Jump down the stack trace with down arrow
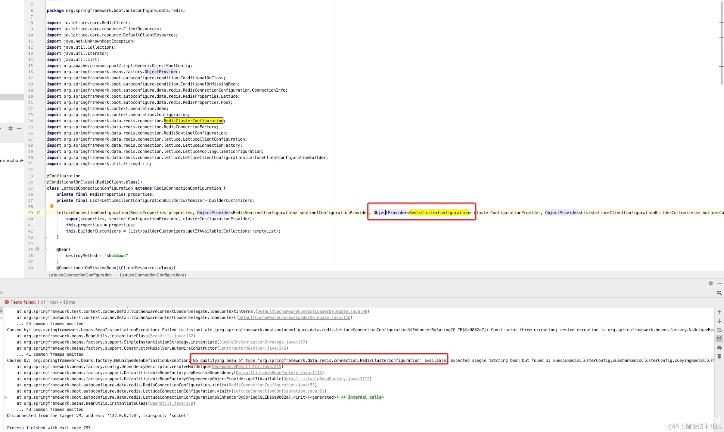Screen dimensions: 724x432 pos(719,321)
